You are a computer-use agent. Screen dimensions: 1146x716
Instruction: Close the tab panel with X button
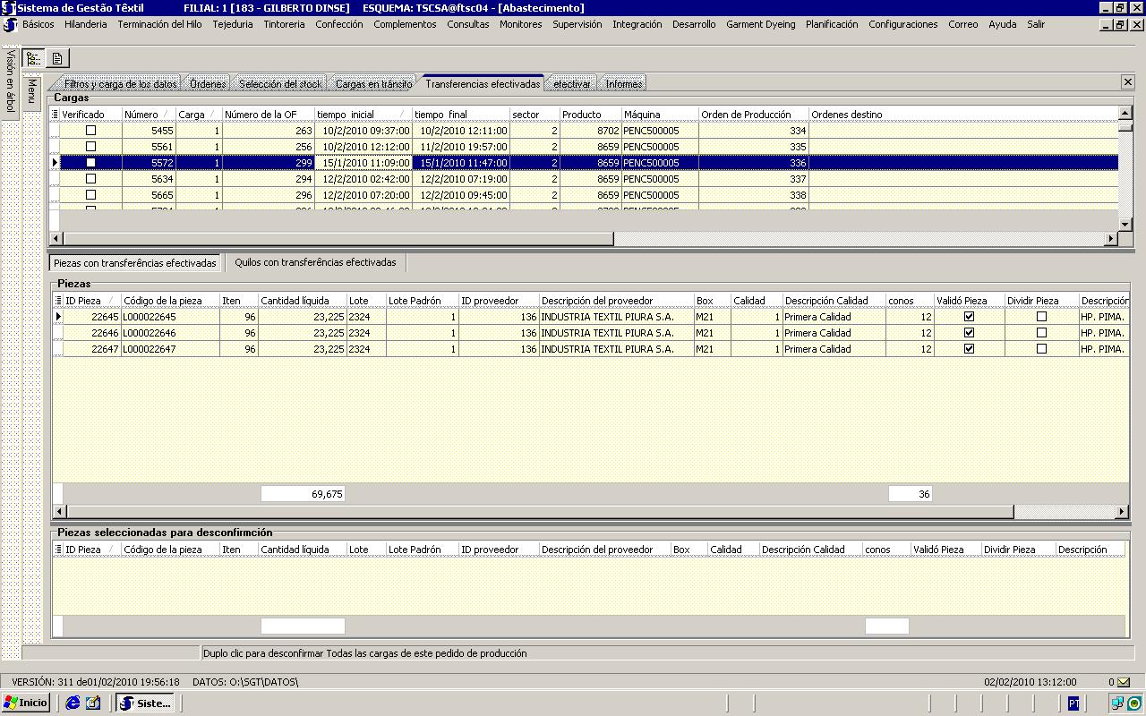[x=1127, y=82]
